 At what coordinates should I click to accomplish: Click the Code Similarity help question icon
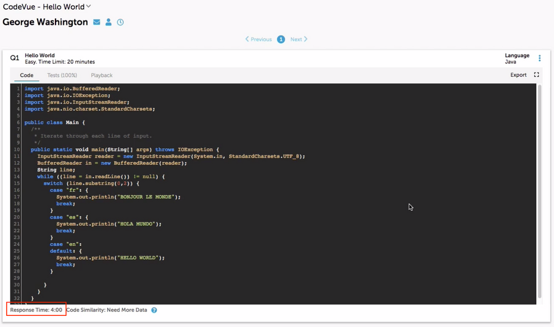pos(154,310)
